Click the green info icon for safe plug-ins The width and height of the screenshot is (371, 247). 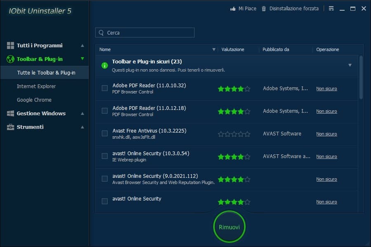[x=105, y=65]
